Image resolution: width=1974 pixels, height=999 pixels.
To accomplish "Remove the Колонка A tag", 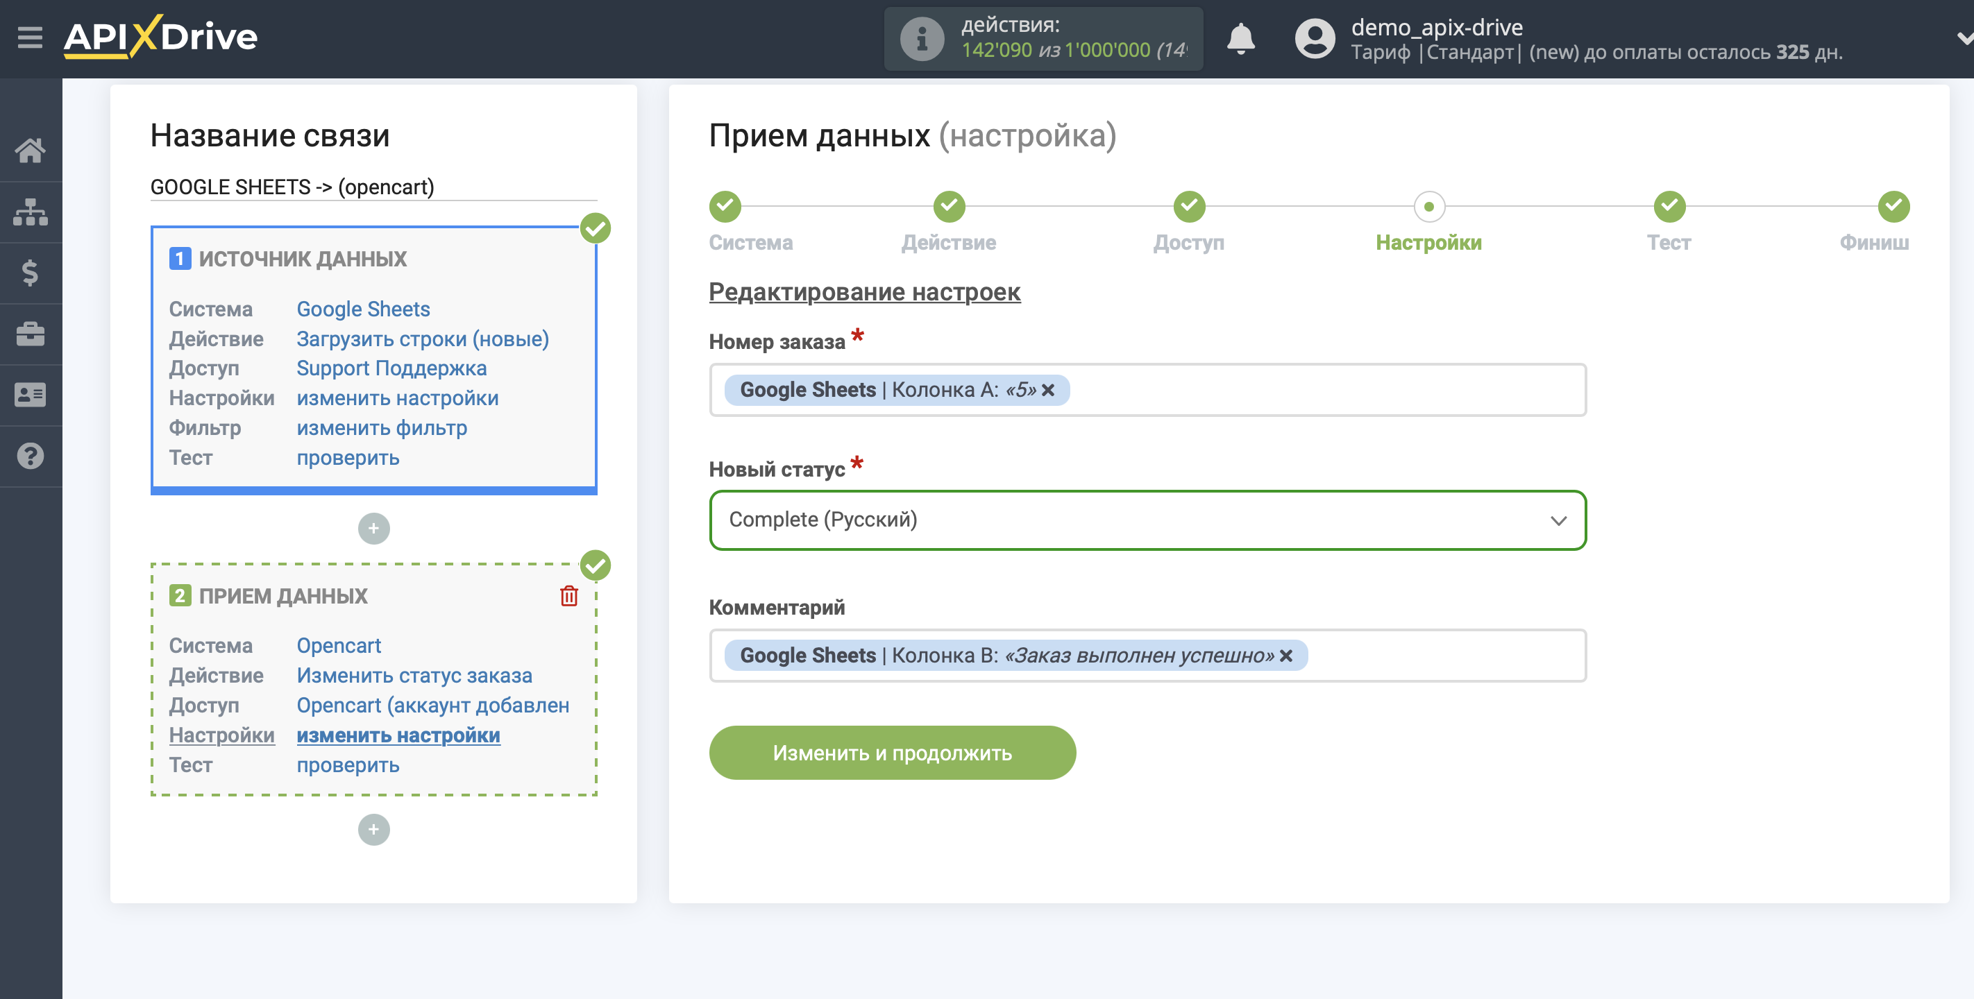I will pos(1048,390).
